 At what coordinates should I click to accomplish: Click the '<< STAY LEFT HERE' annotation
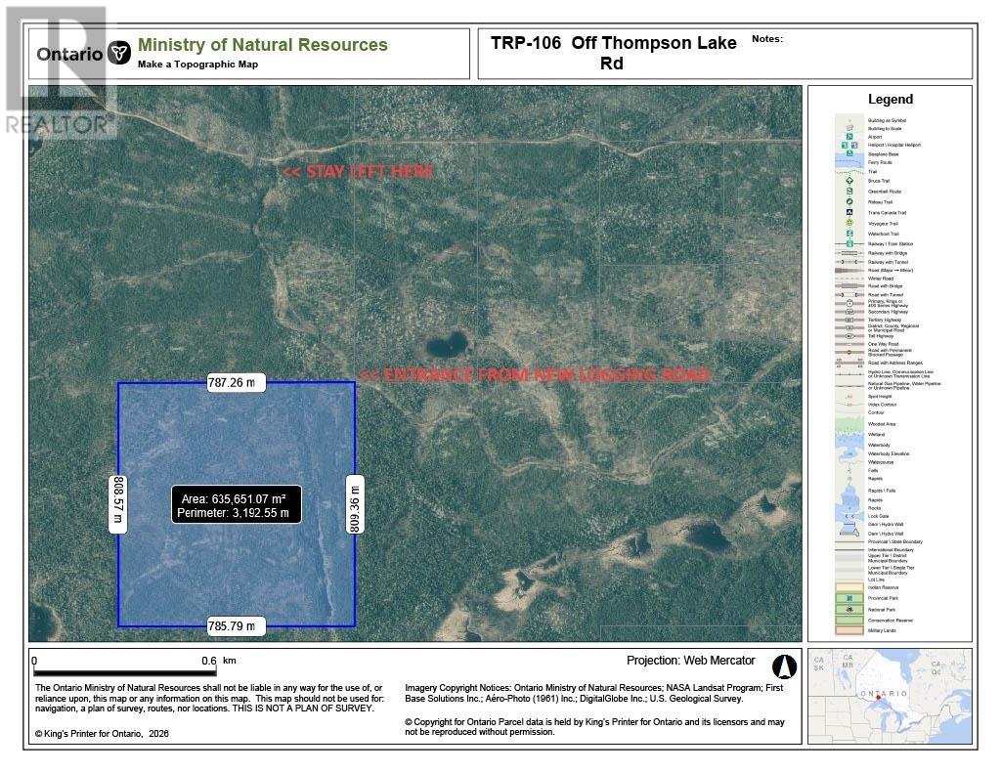[358, 171]
